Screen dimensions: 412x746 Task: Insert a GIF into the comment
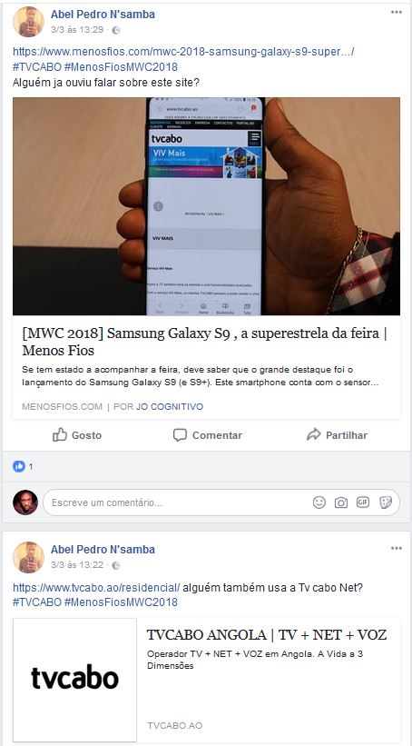pyautogui.click(x=363, y=502)
